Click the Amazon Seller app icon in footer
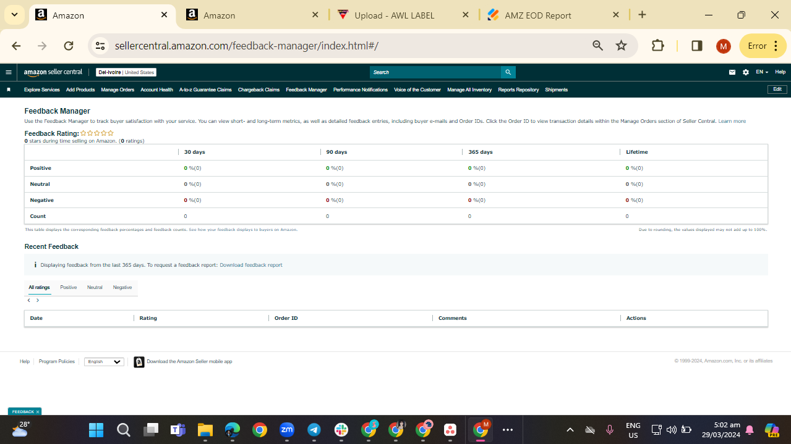 (139, 362)
